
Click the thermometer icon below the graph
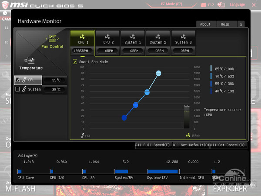click(82, 135)
